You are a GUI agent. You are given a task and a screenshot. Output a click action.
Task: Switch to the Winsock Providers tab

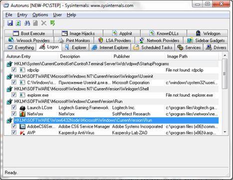[29, 40]
